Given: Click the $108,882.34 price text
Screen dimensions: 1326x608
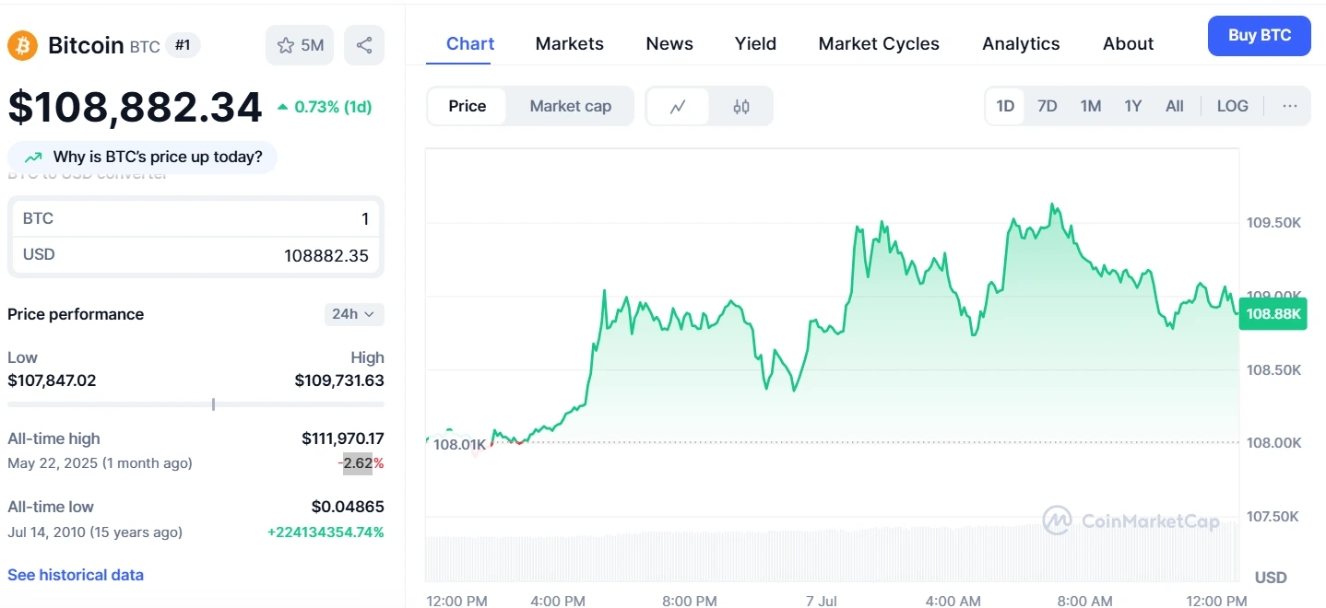Looking at the screenshot, I should (x=136, y=107).
